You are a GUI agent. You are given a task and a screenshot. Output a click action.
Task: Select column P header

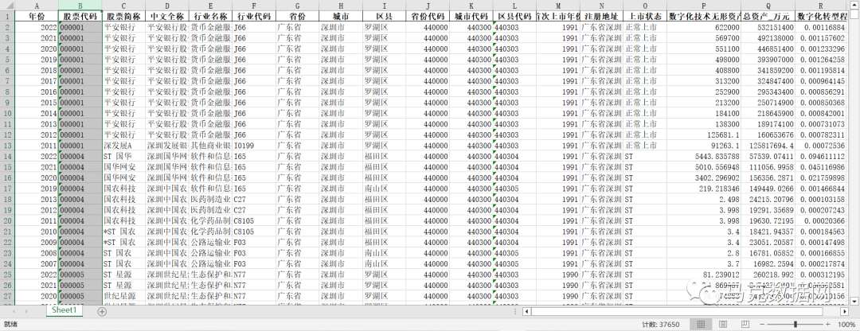(x=704, y=5)
